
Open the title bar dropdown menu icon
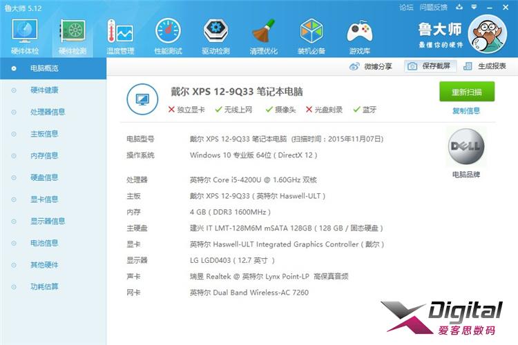[x=474, y=7]
